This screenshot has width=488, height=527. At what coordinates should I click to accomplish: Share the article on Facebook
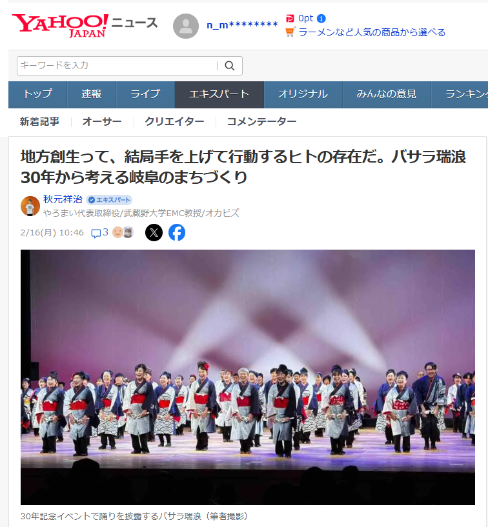pyautogui.click(x=177, y=233)
